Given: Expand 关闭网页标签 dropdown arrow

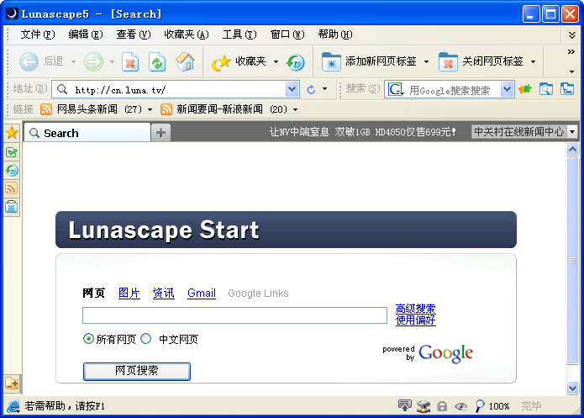Looking at the screenshot, I should coord(534,61).
